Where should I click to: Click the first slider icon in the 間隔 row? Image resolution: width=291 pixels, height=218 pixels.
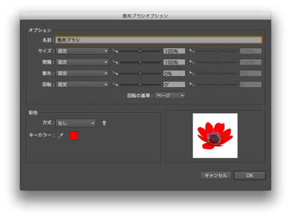point(115,62)
